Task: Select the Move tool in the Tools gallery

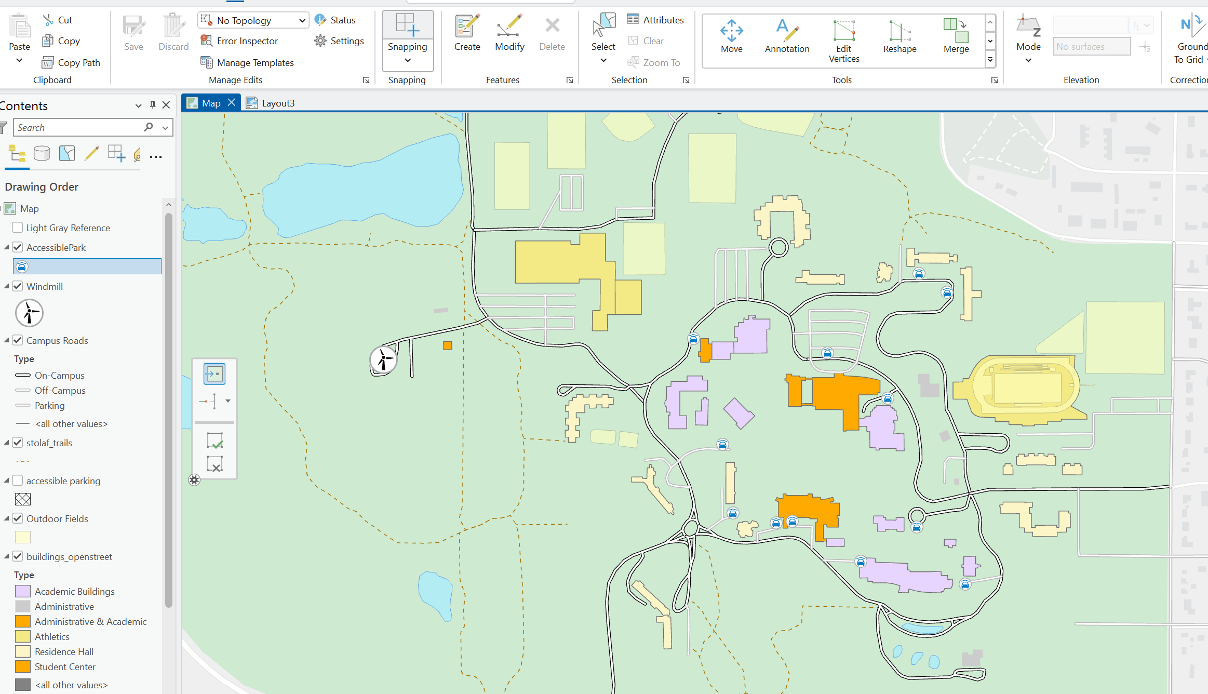Action: 731,36
